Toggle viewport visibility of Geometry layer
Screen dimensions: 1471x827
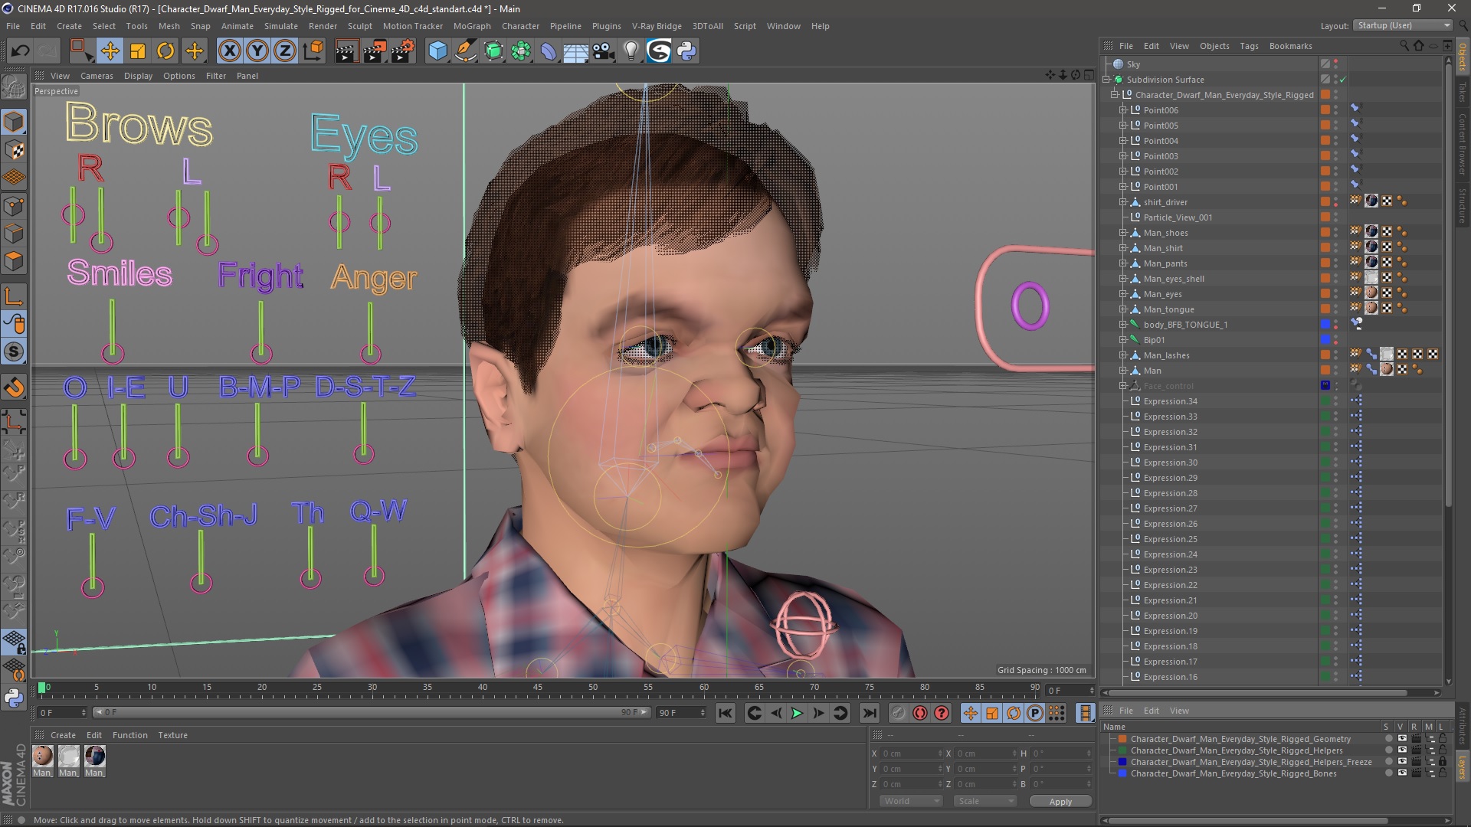coord(1402,739)
